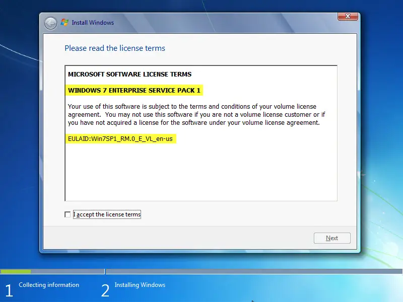
Task: Check the accept license terms checkbox
Action: tap(68, 214)
